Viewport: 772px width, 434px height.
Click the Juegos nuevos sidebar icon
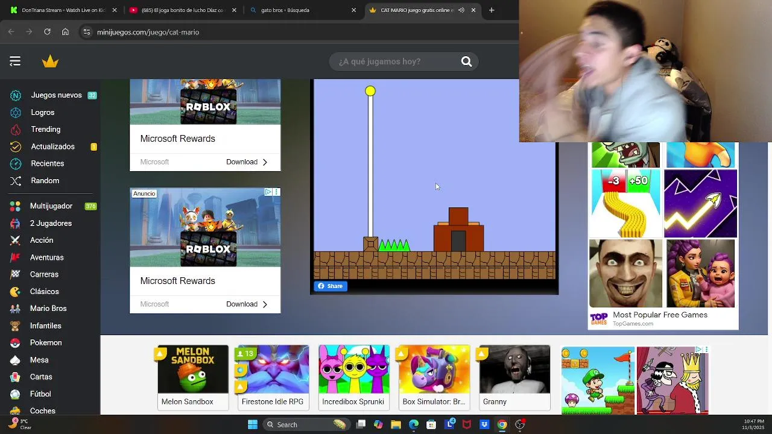(x=16, y=95)
